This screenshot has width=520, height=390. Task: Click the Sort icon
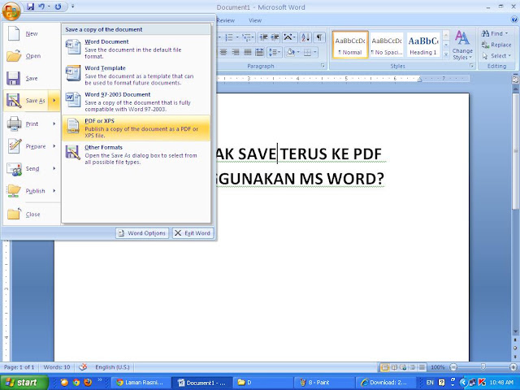pyautogui.click(x=305, y=37)
